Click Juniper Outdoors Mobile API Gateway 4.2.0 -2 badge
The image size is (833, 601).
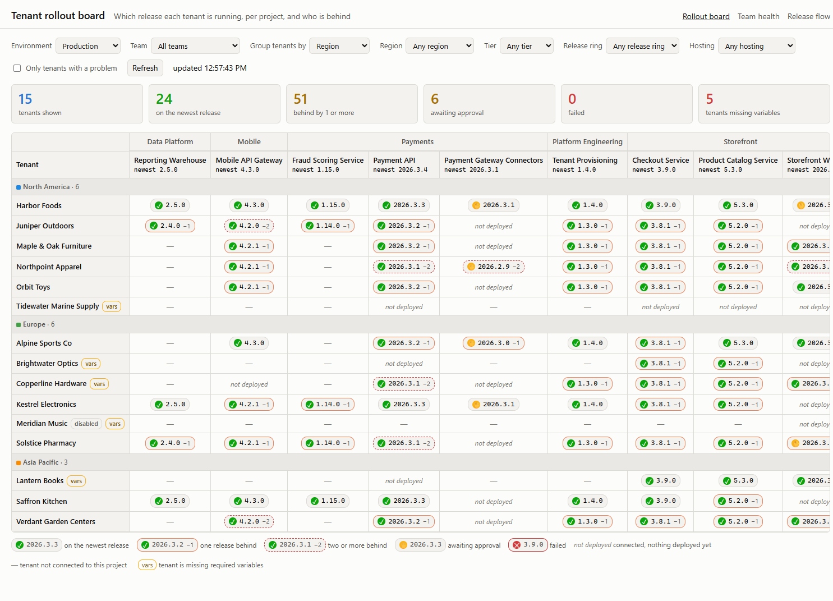click(x=249, y=226)
